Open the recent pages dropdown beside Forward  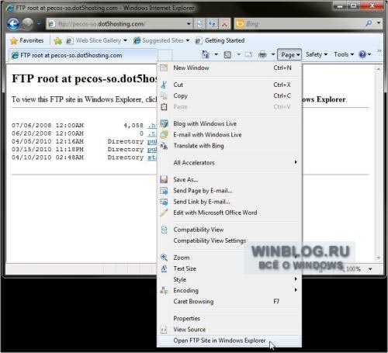pyautogui.click(x=39, y=24)
